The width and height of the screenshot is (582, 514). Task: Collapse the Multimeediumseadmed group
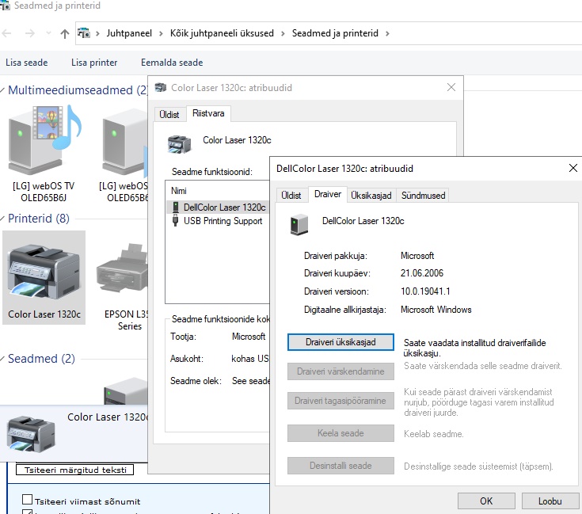(3, 90)
